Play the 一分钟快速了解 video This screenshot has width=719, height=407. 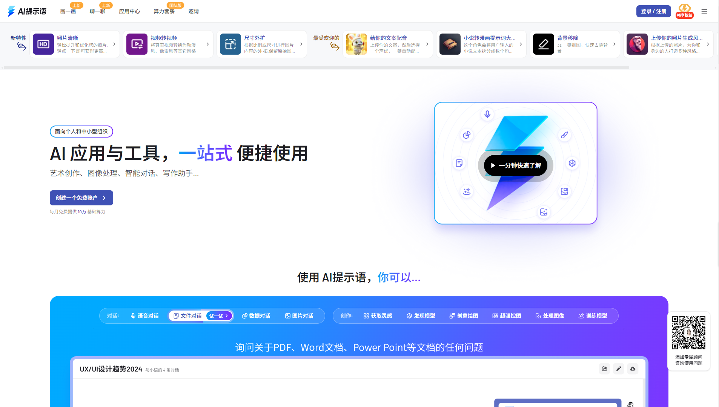pos(515,165)
